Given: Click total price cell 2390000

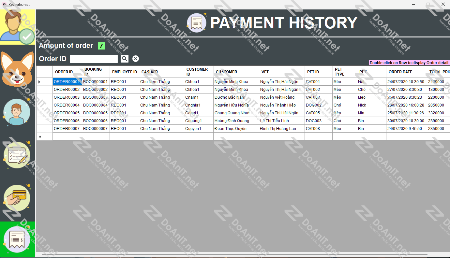Looking at the screenshot, I should pyautogui.click(x=439, y=121).
